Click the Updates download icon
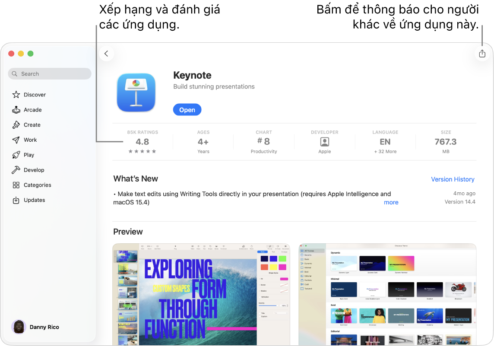 click(16, 200)
